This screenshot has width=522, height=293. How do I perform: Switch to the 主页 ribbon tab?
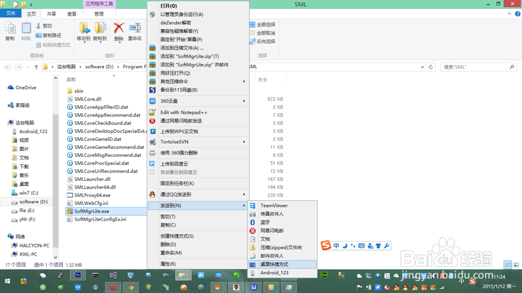tap(31, 14)
